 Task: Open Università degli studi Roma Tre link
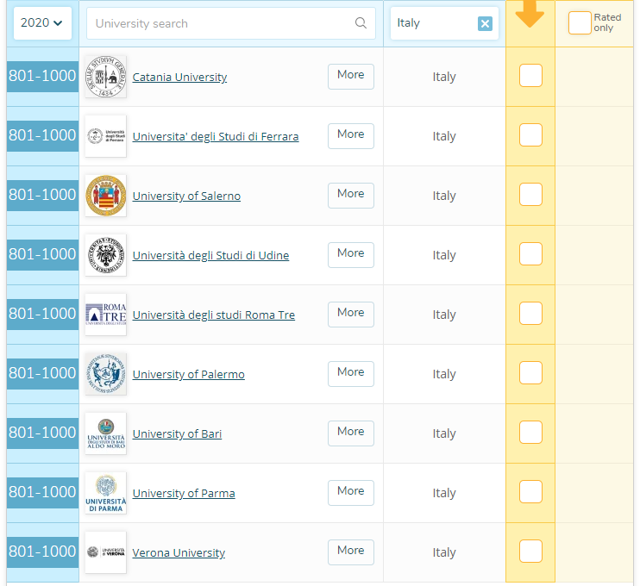pyautogui.click(x=213, y=315)
